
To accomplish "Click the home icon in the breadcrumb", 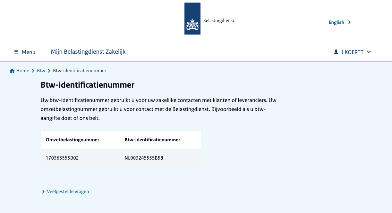I will point(12,70).
